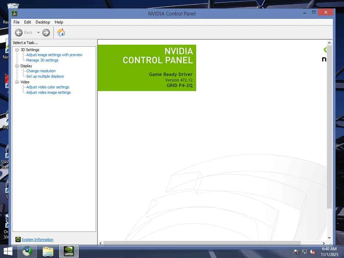The height and width of the screenshot is (258, 344).
Task: Click the network tray icon
Action: click(304, 252)
